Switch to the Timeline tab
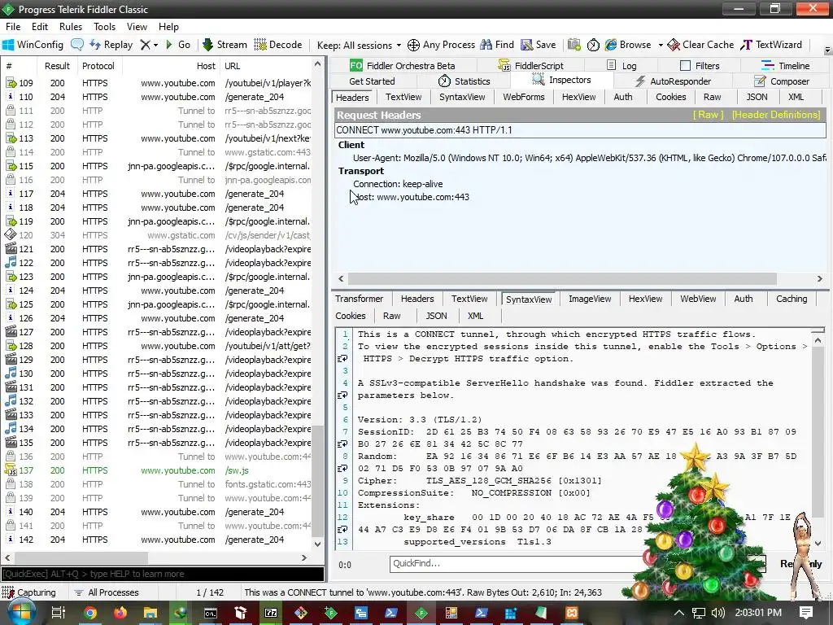 coord(785,65)
